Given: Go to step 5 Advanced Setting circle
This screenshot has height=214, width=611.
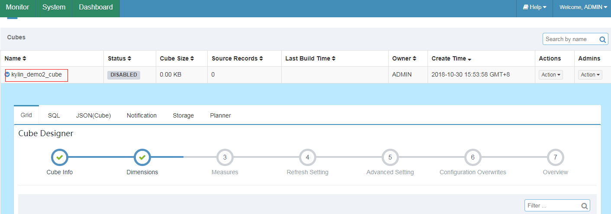Looking at the screenshot, I should coord(390,157).
